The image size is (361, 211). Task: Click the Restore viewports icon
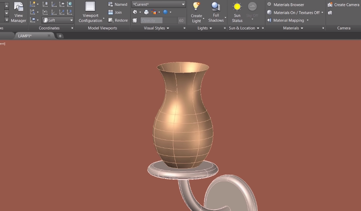click(x=111, y=20)
